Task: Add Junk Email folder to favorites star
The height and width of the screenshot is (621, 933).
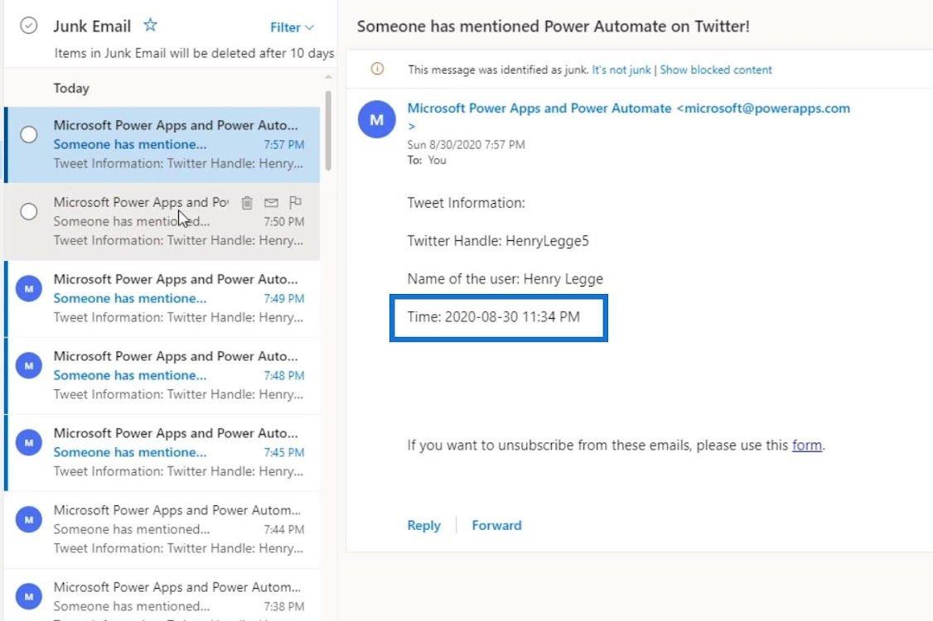Action: [x=150, y=25]
